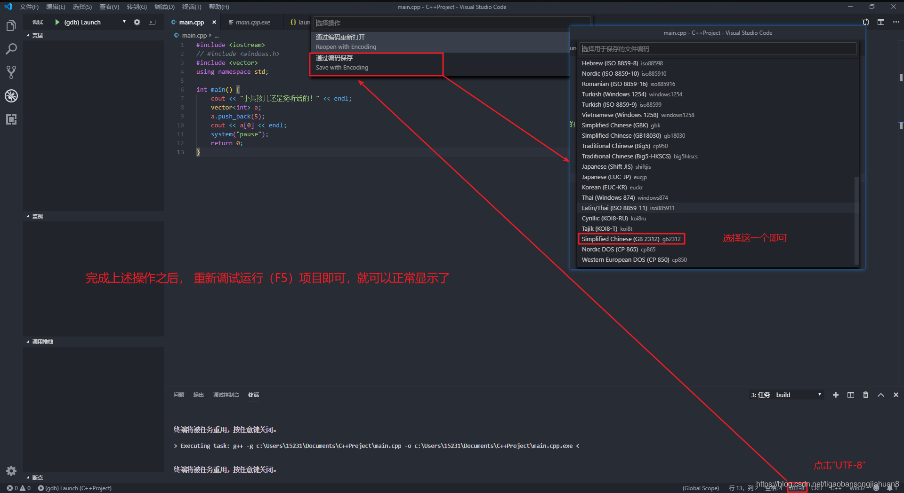The height and width of the screenshot is (493, 904).
Task: Select Simplified Chinese (GB18030) encoding
Action: (716, 136)
